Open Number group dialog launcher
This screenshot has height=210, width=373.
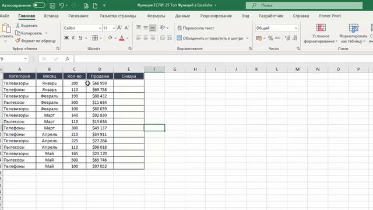[x=298, y=48]
